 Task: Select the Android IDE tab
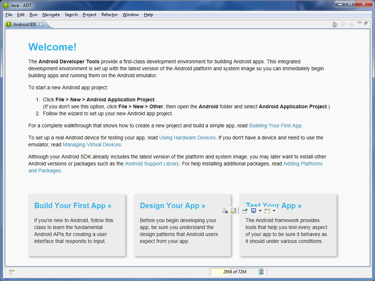point(25,25)
